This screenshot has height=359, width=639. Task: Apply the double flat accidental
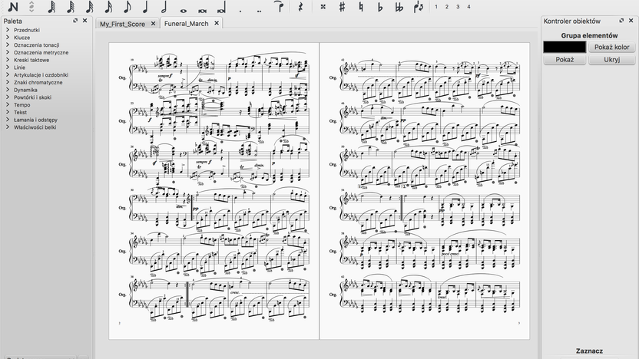[399, 6]
